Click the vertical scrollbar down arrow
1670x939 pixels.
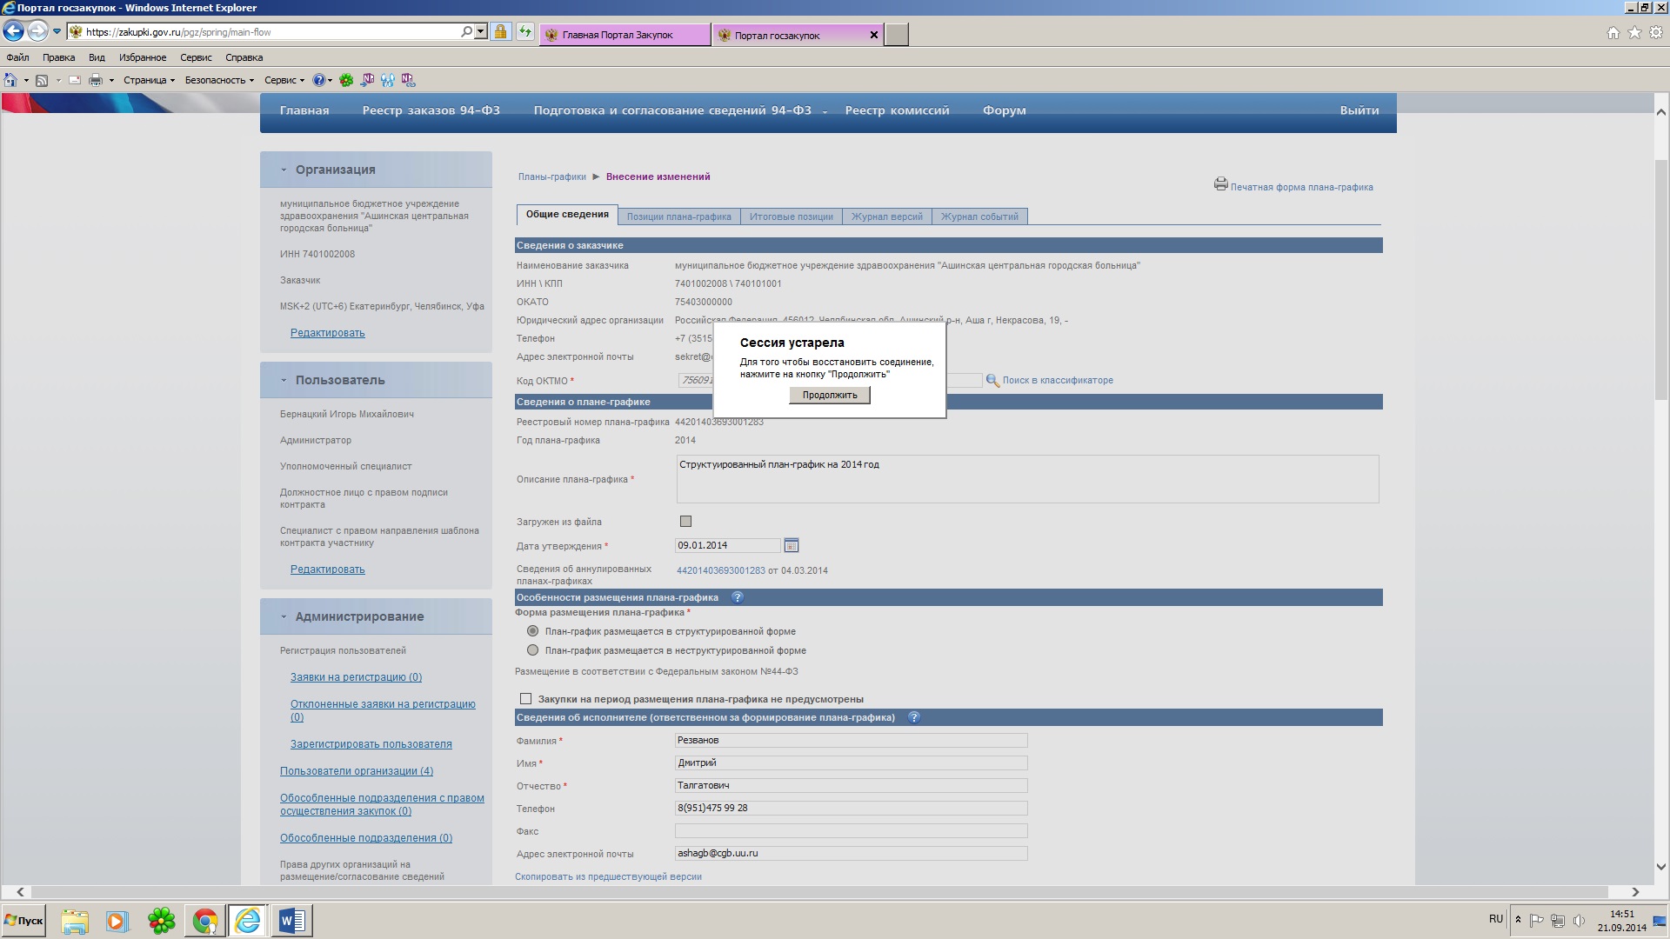(x=1660, y=867)
